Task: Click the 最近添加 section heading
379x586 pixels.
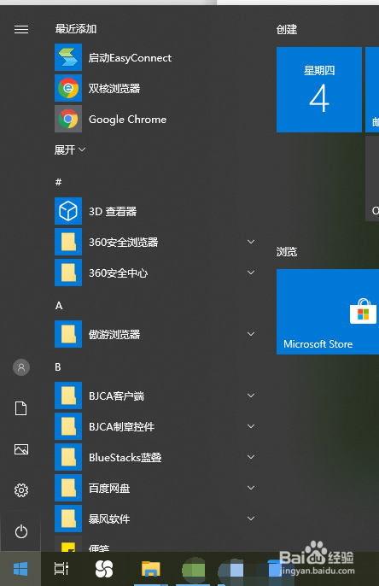Action: click(76, 29)
